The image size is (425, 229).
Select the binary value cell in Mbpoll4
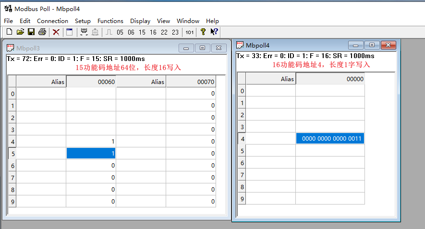click(330, 139)
